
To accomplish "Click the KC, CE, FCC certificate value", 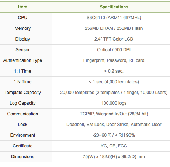I will pyautogui.click(x=114, y=146).
